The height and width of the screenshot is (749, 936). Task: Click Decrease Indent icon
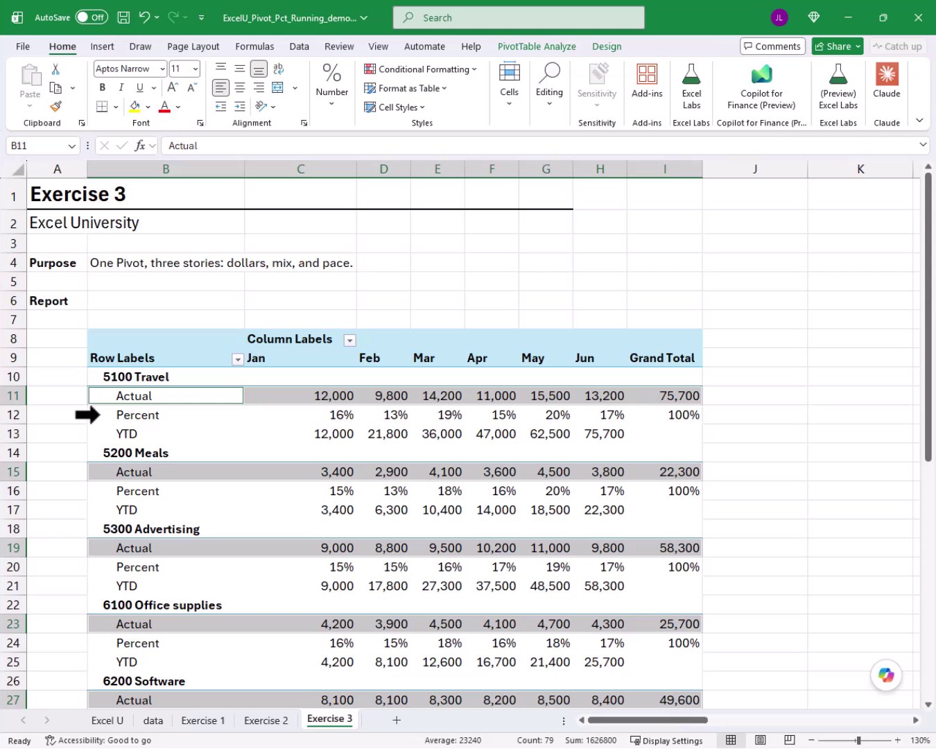[220, 107]
